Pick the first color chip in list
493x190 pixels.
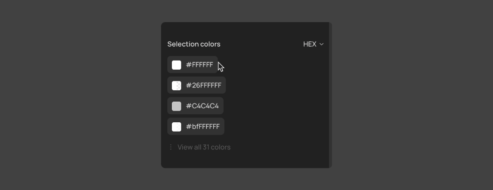pos(193,65)
